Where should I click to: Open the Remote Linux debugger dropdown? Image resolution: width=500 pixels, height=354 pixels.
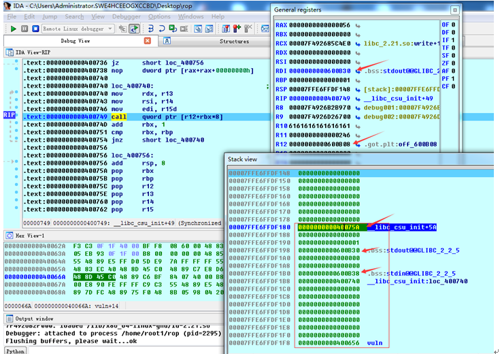pos(111,29)
